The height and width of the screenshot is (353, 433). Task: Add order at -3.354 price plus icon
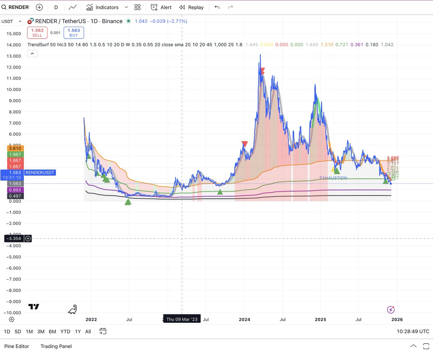pos(28,238)
